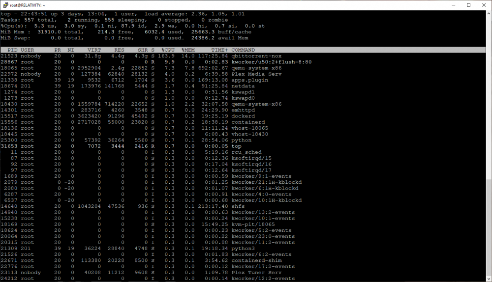The image size is (492, 282).
Task: Click the kworker/6:1H-kblockd command
Action: pos(265,188)
